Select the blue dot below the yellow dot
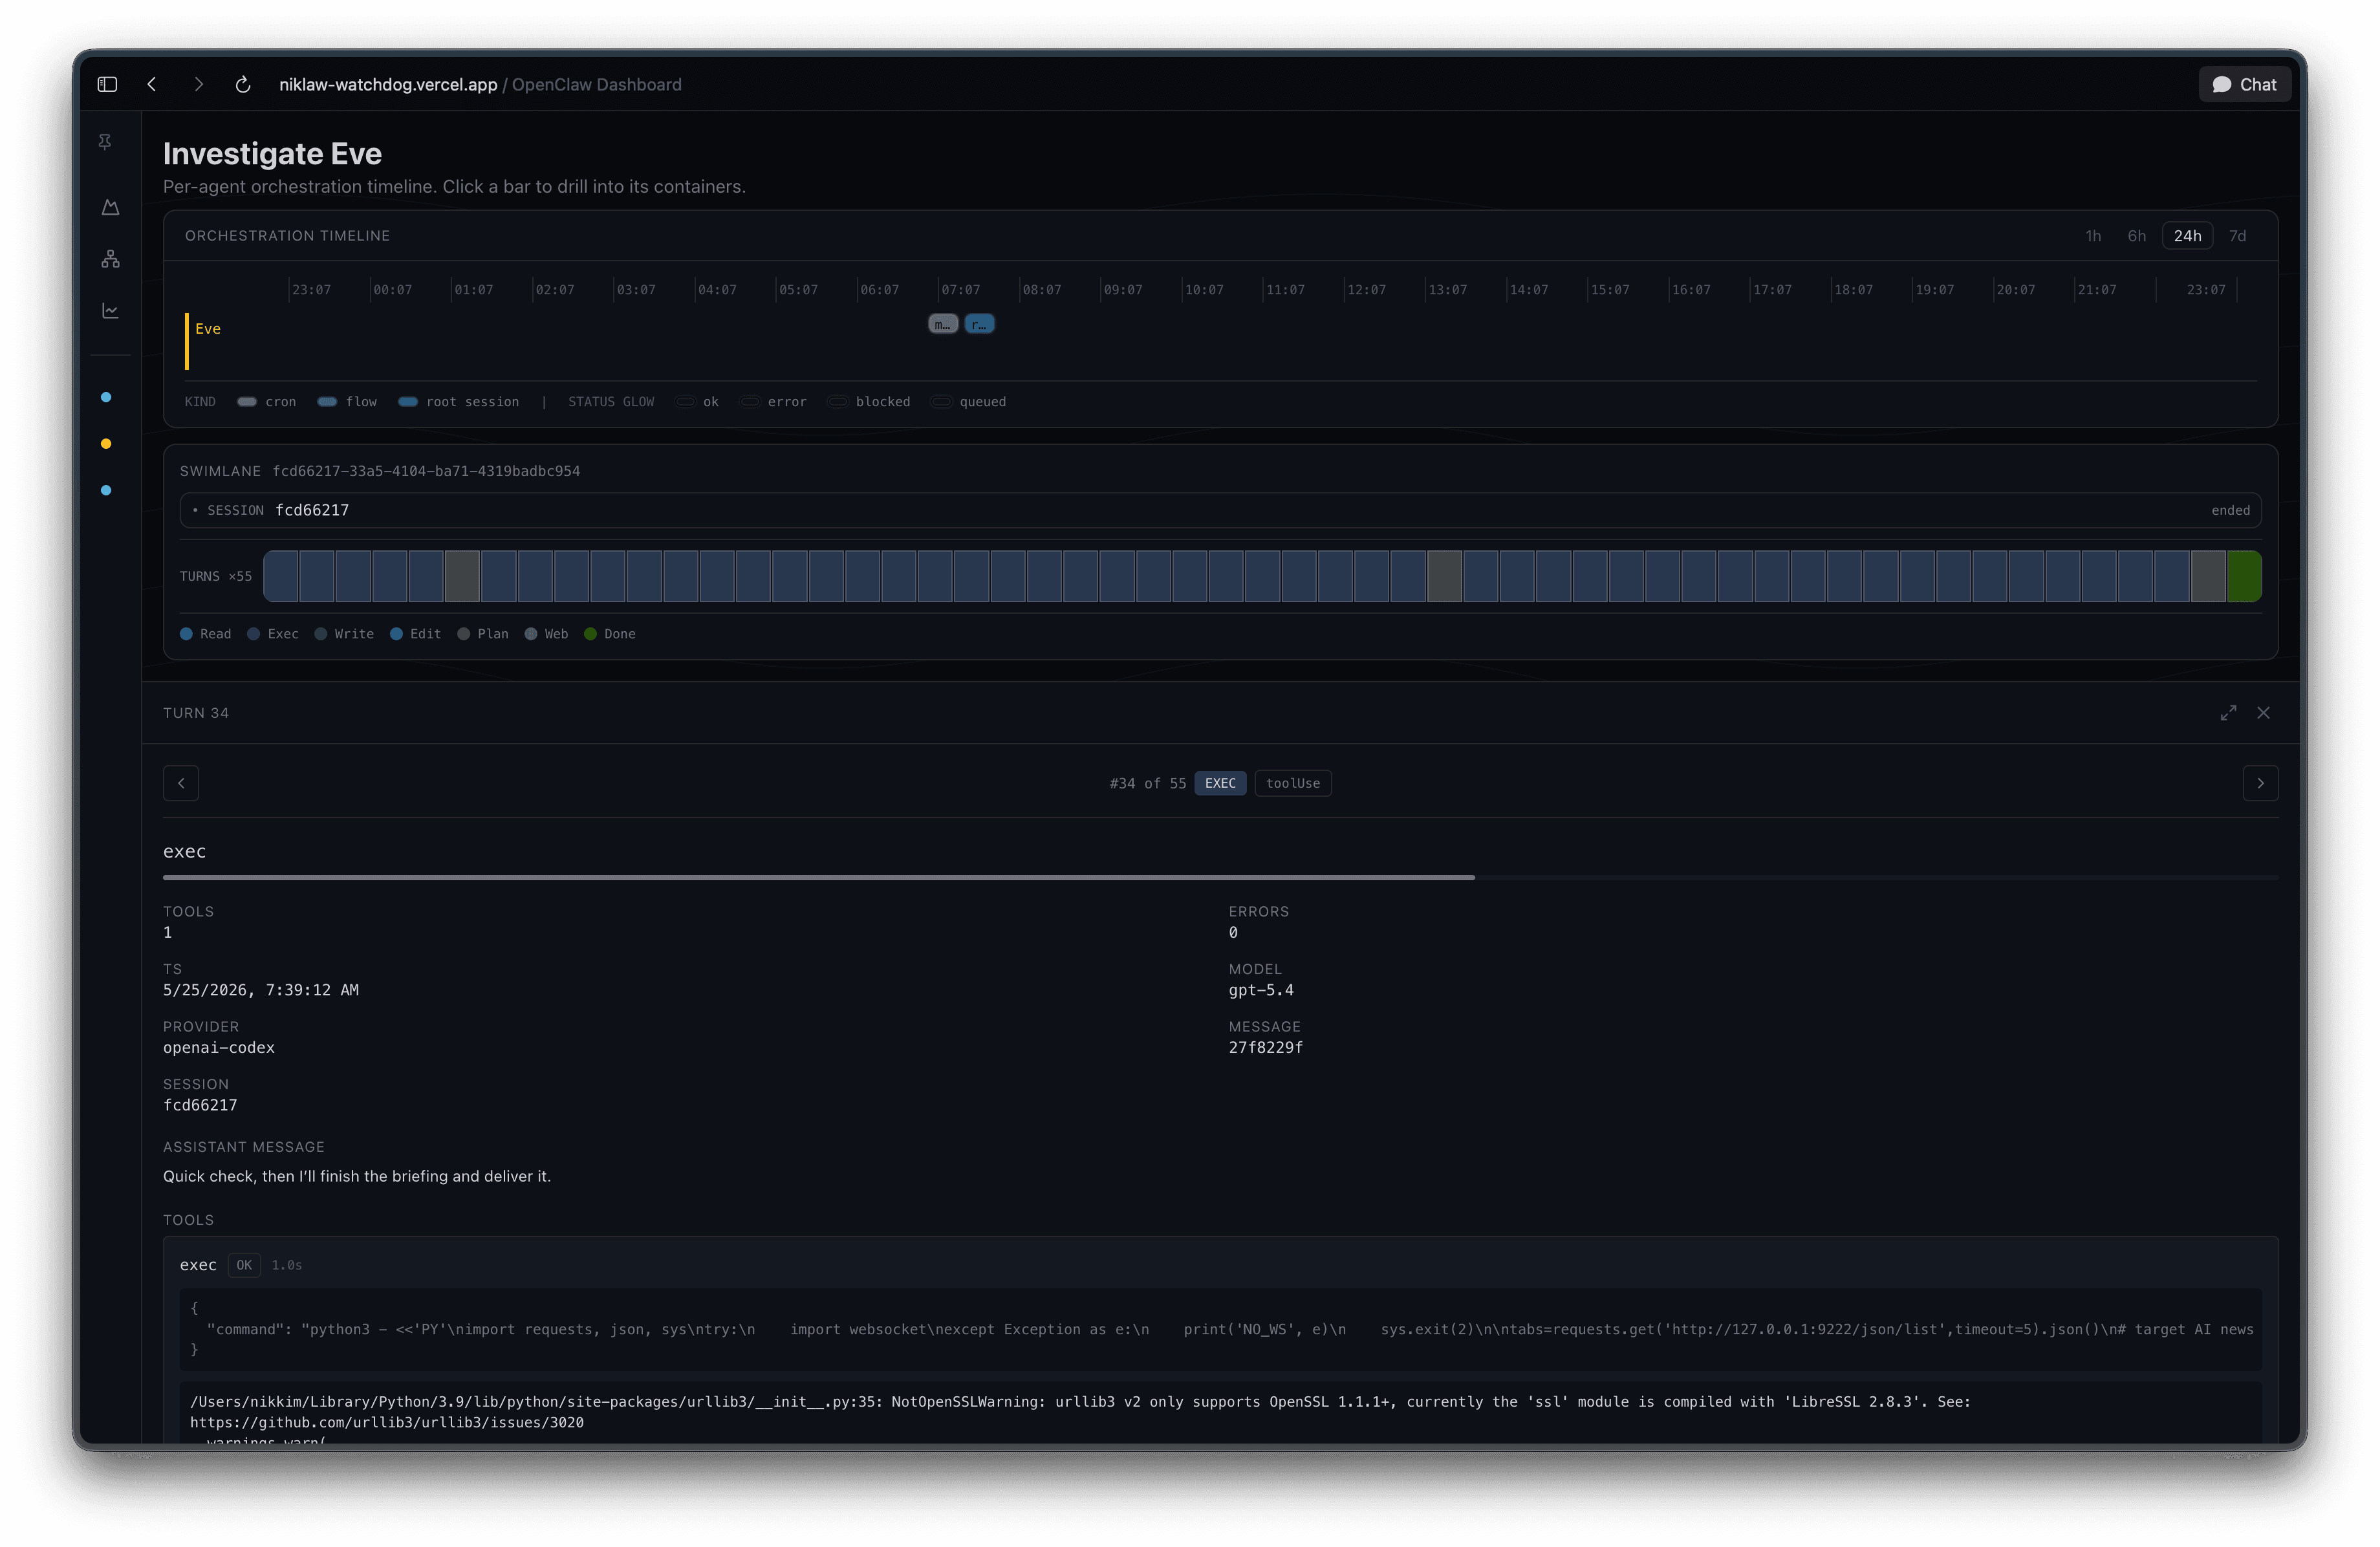The width and height of the screenshot is (2380, 1547). point(106,490)
